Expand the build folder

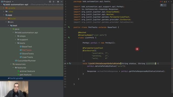point(6,19)
